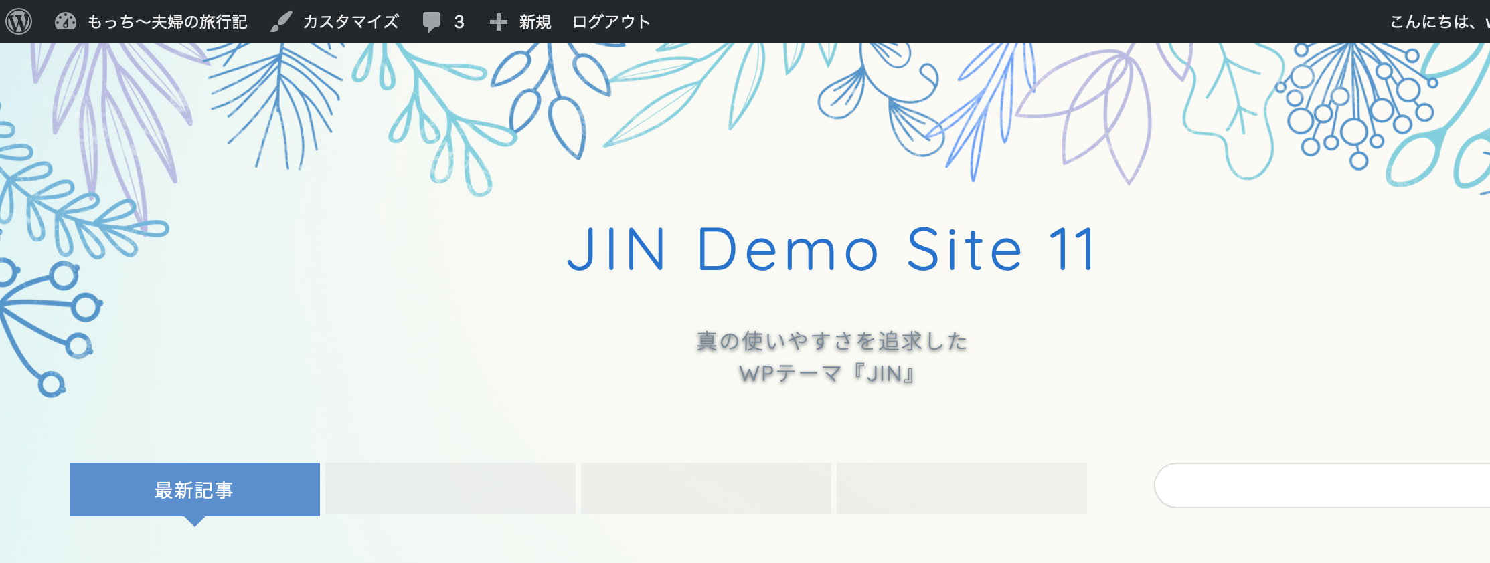The image size is (1490, 563).
Task: Select the blank tab next to 最新記事
Action: (x=450, y=488)
